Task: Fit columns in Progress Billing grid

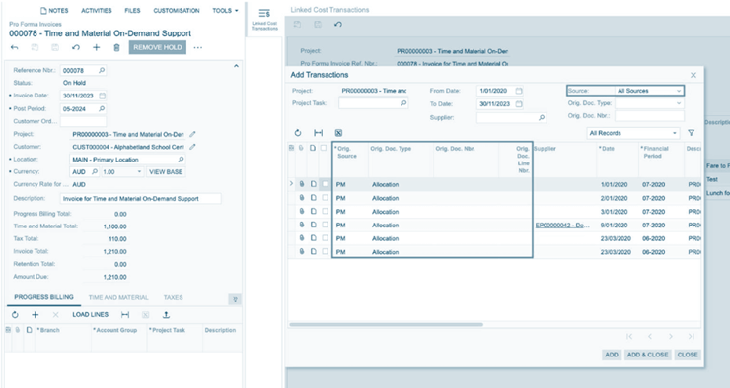Action: tap(125, 314)
